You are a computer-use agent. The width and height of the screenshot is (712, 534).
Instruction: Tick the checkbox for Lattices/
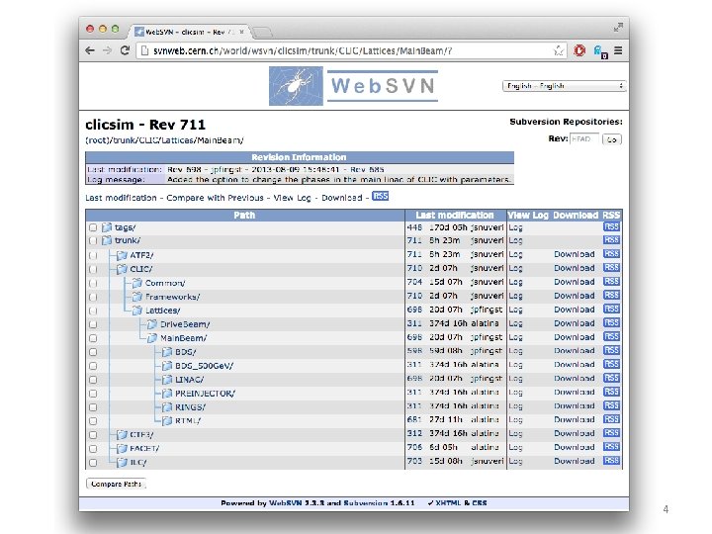93,311
